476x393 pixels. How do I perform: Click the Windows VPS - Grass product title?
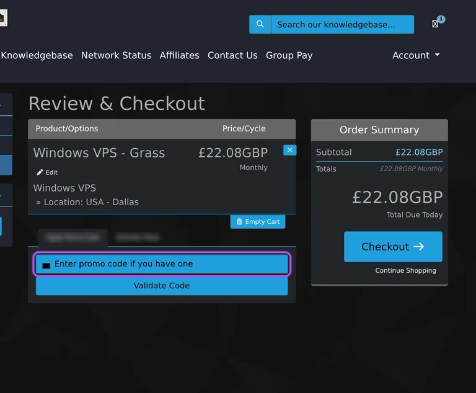point(99,152)
